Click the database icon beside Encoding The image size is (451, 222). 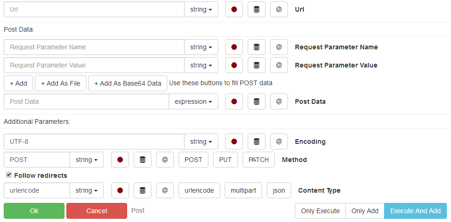[x=257, y=141]
